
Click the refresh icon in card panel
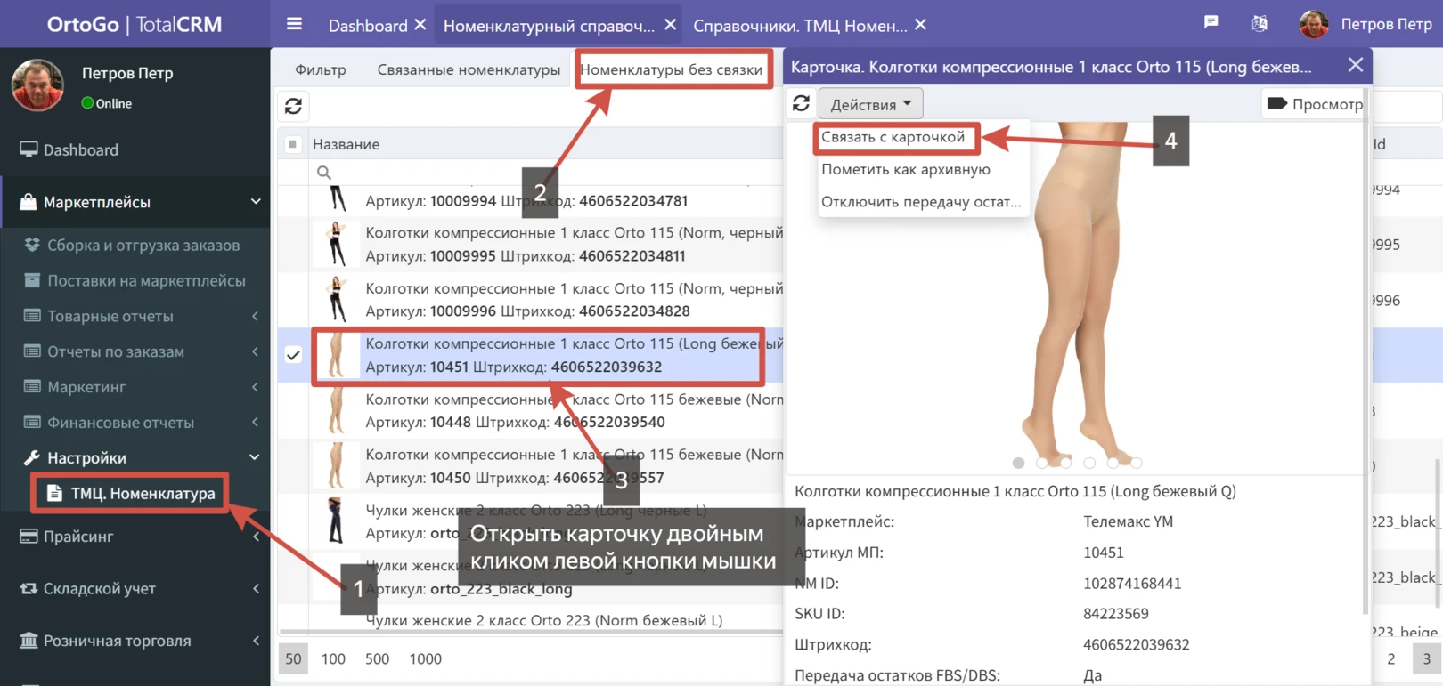pyautogui.click(x=801, y=104)
